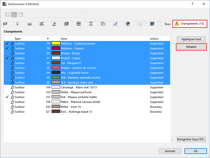Switch to the Tous tab

167,24
